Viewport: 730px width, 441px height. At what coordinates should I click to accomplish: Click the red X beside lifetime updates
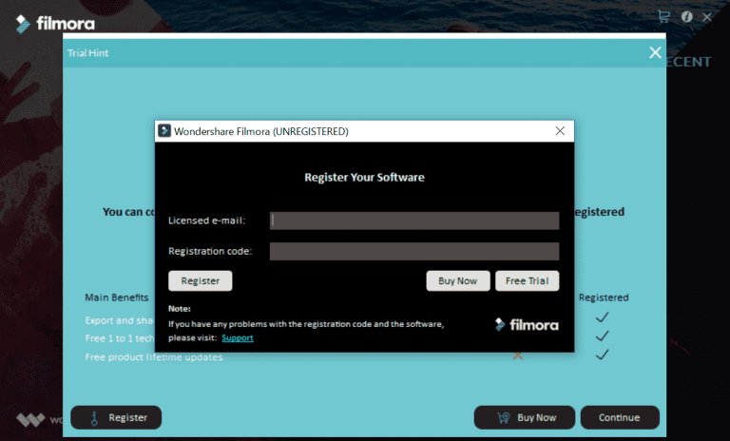click(x=518, y=355)
